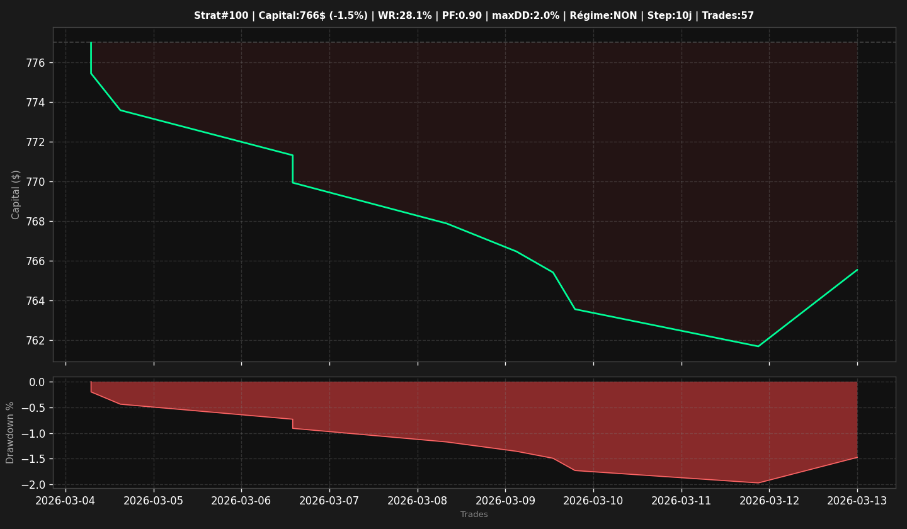Select the 2026-03-05 date label

[154, 501]
